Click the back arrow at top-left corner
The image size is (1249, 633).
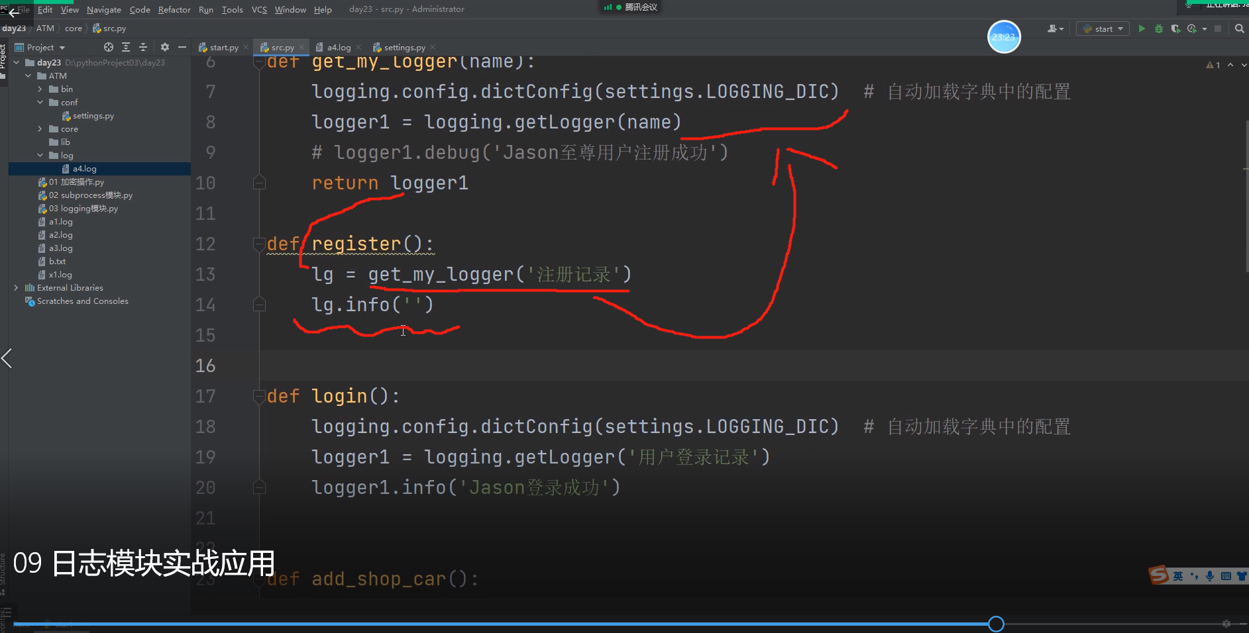pyautogui.click(x=14, y=13)
